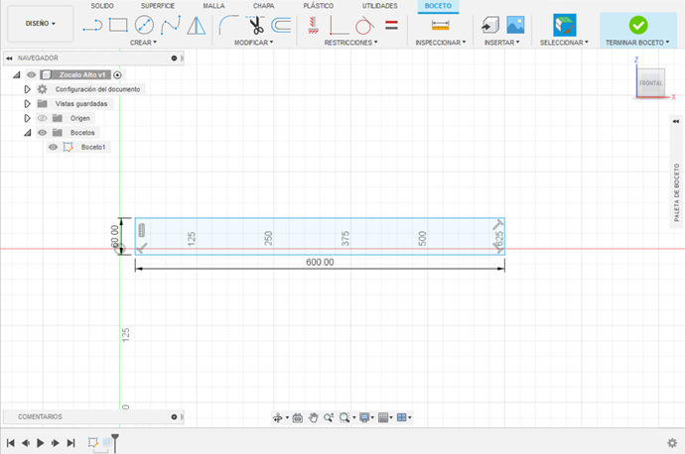Click TERMINAR BOCETO button label
The width and height of the screenshot is (685, 454).
coord(637,43)
